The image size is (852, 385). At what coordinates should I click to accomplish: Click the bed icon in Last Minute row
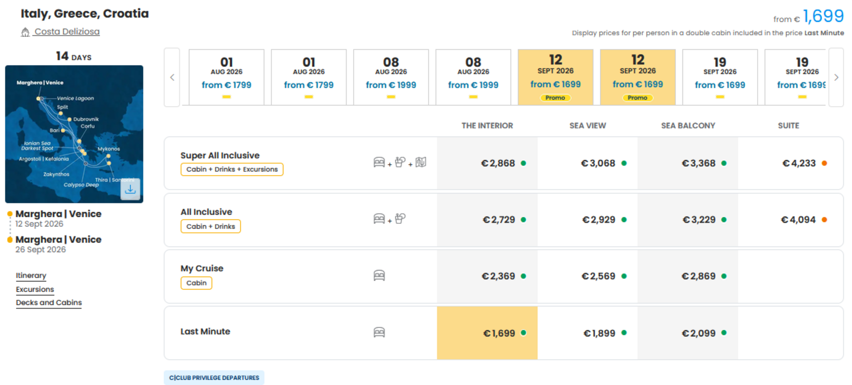379,333
